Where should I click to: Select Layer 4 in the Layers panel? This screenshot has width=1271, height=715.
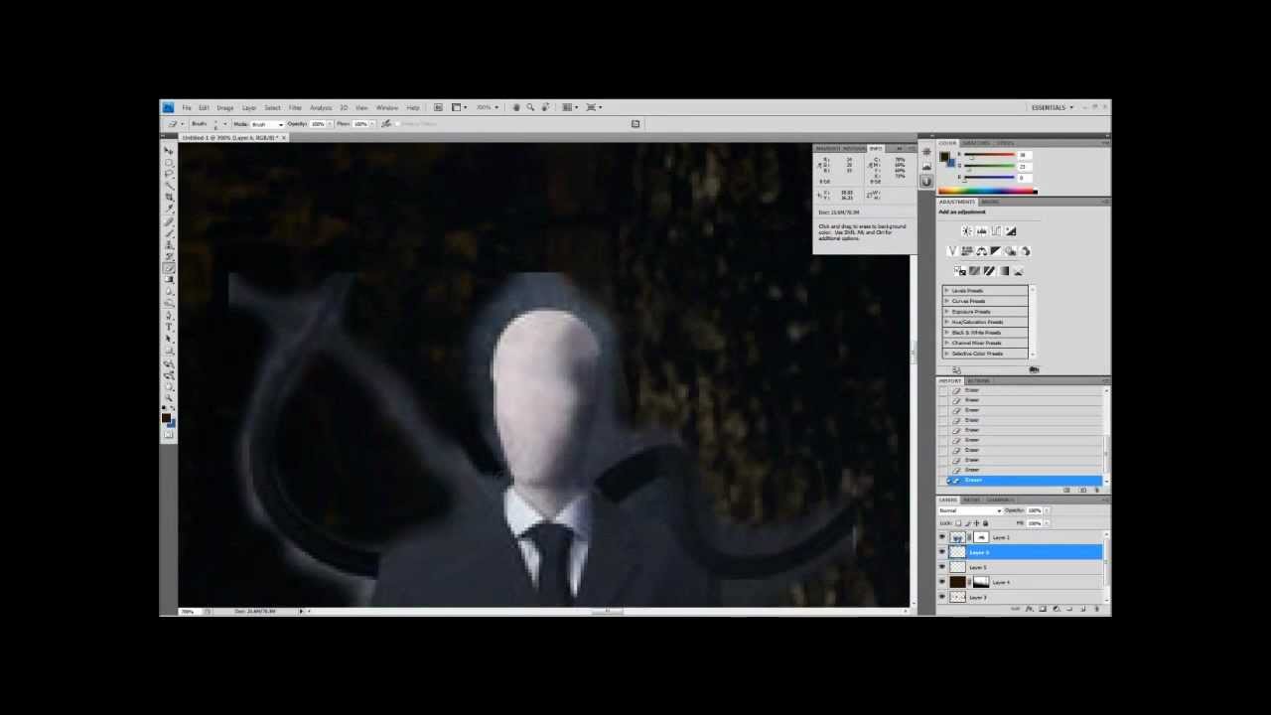click(x=1021, y=582)
